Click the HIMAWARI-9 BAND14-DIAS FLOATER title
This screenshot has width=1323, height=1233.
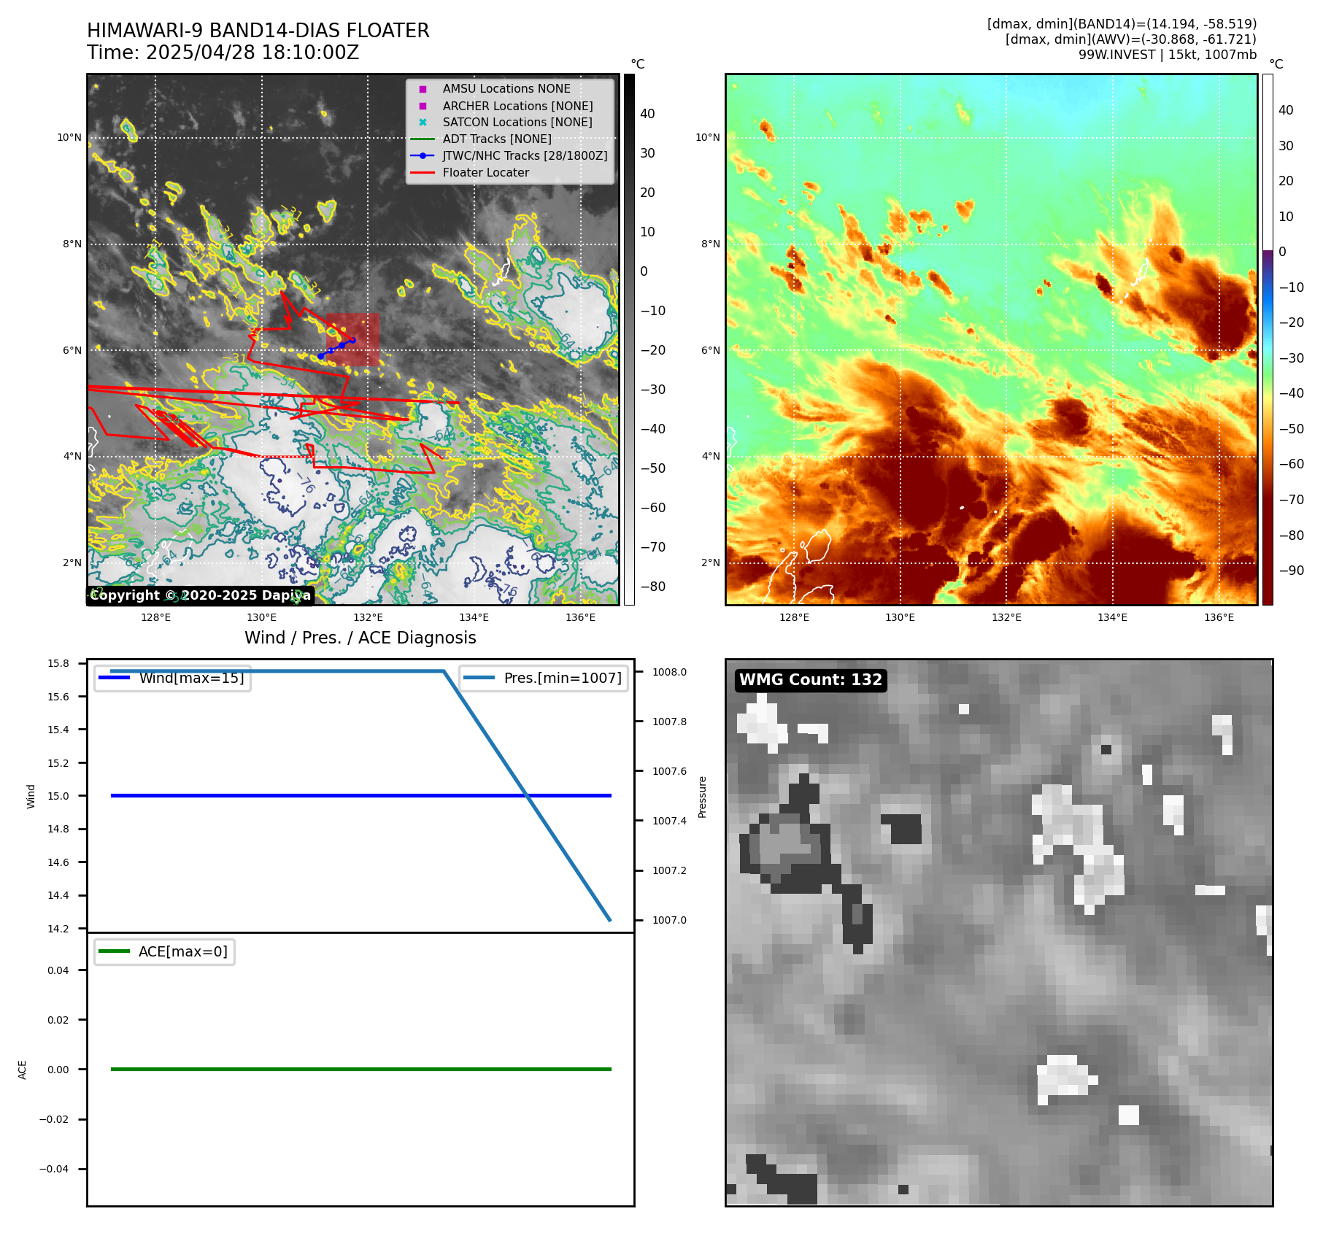pos(258,31)
